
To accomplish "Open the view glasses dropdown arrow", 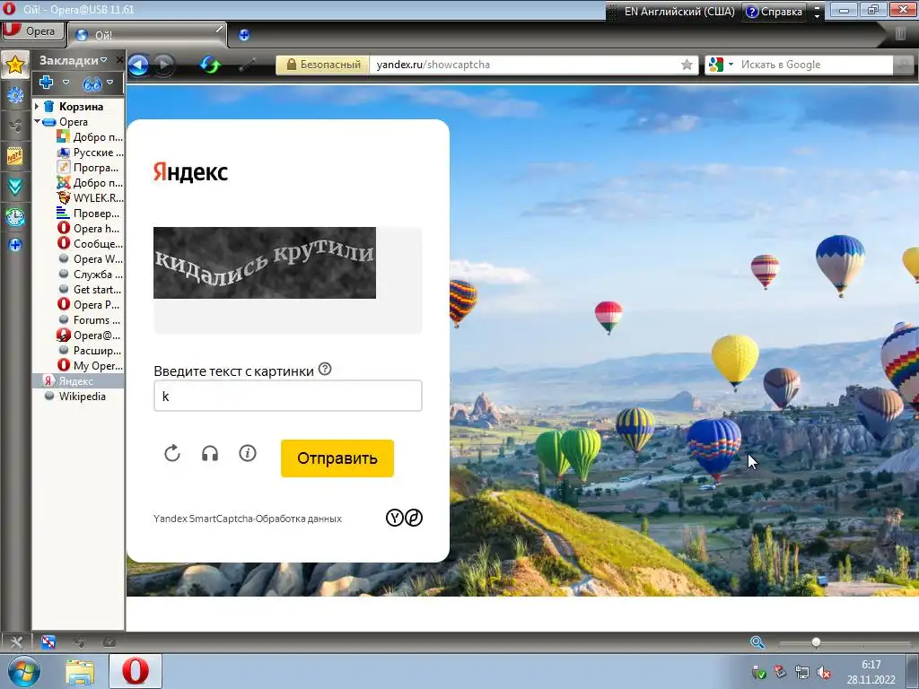I will (109, 82).
